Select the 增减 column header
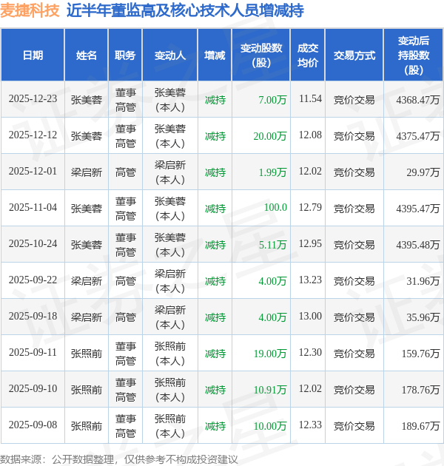The height and width of the screenshot is (466, 444). [215, 55]
